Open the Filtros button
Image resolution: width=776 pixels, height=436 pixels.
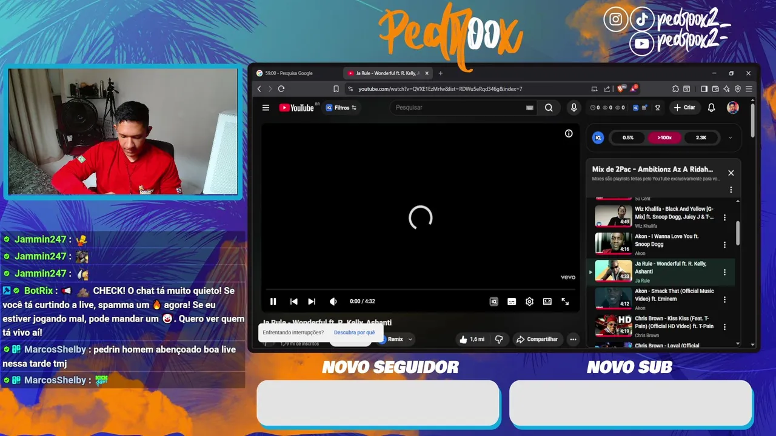point(341,108)
